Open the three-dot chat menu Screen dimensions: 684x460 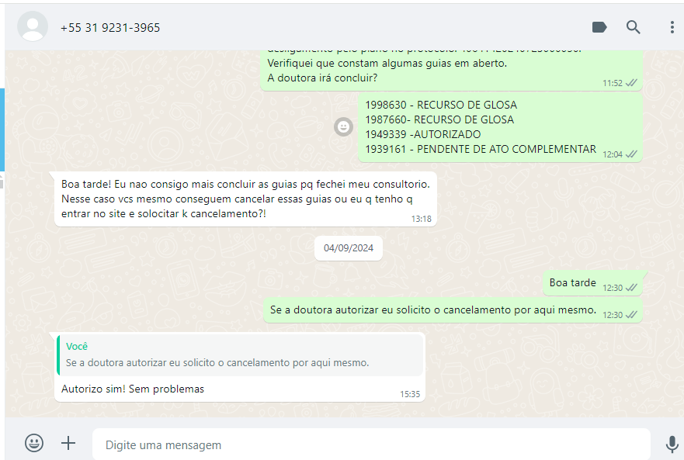[x=672, y=27]
